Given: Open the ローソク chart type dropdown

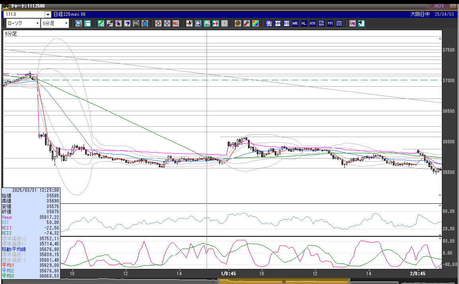Looking at the screenshot, I should [x=23, y=23].
